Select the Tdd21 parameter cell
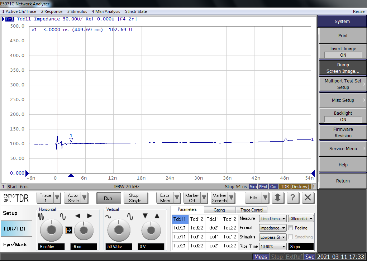The image size is (367, 261). click(x=180, y=228)
